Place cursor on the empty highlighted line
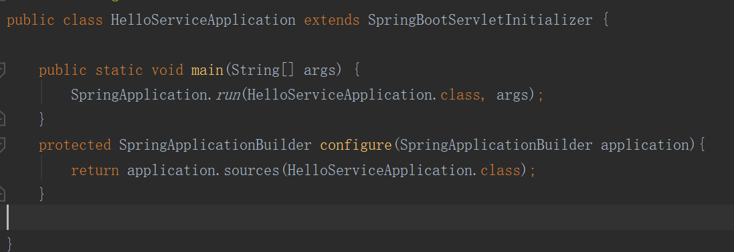Viewport: 734px width, 252px height. pos(367,217)
